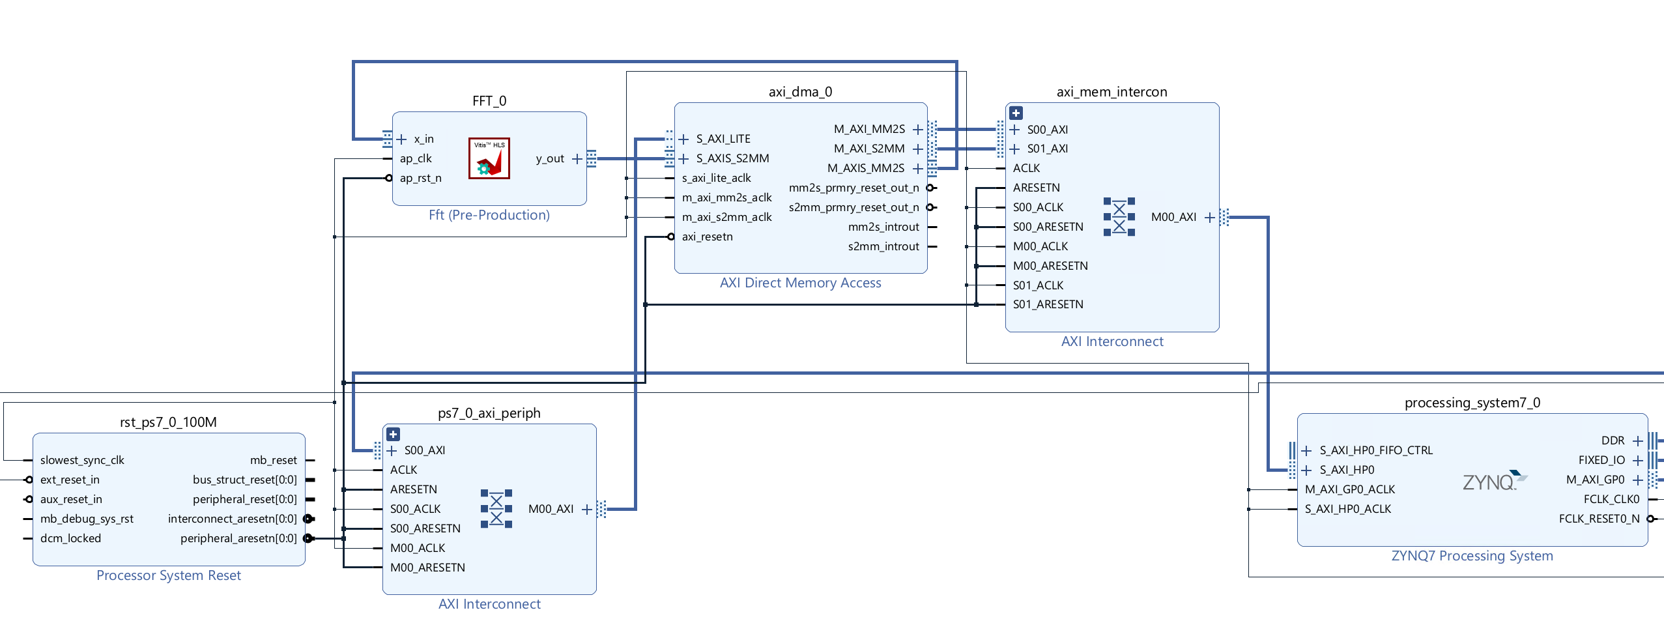Screen dimensions: 1664x636
Task: Select the axi_dma_0 block title
Action: (800, 92)
